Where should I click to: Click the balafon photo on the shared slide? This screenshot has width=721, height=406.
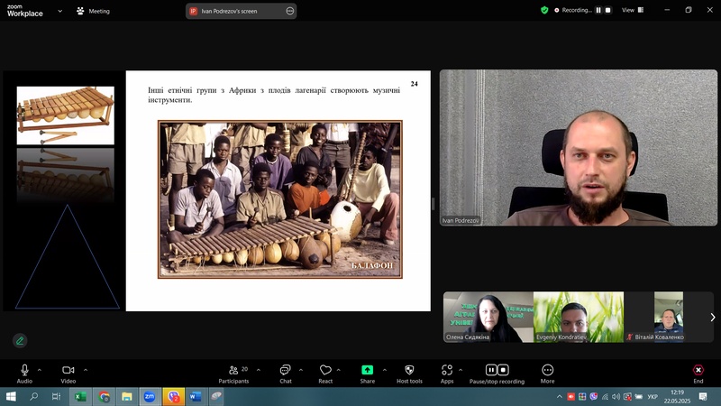[x=280, y=199]
